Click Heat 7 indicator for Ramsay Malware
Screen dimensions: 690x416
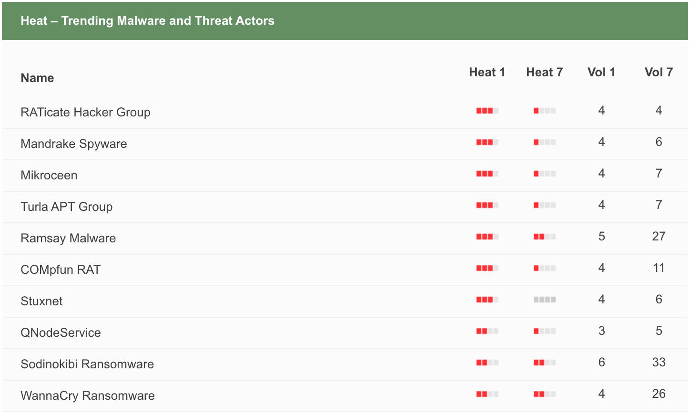coord(545,237)
